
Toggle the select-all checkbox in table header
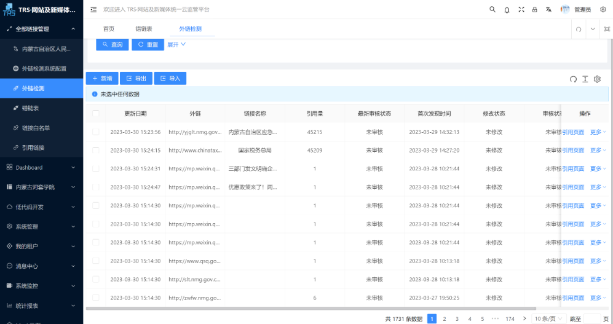[x=95, y=114]
